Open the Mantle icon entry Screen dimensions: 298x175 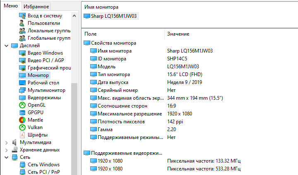[22, 120]
